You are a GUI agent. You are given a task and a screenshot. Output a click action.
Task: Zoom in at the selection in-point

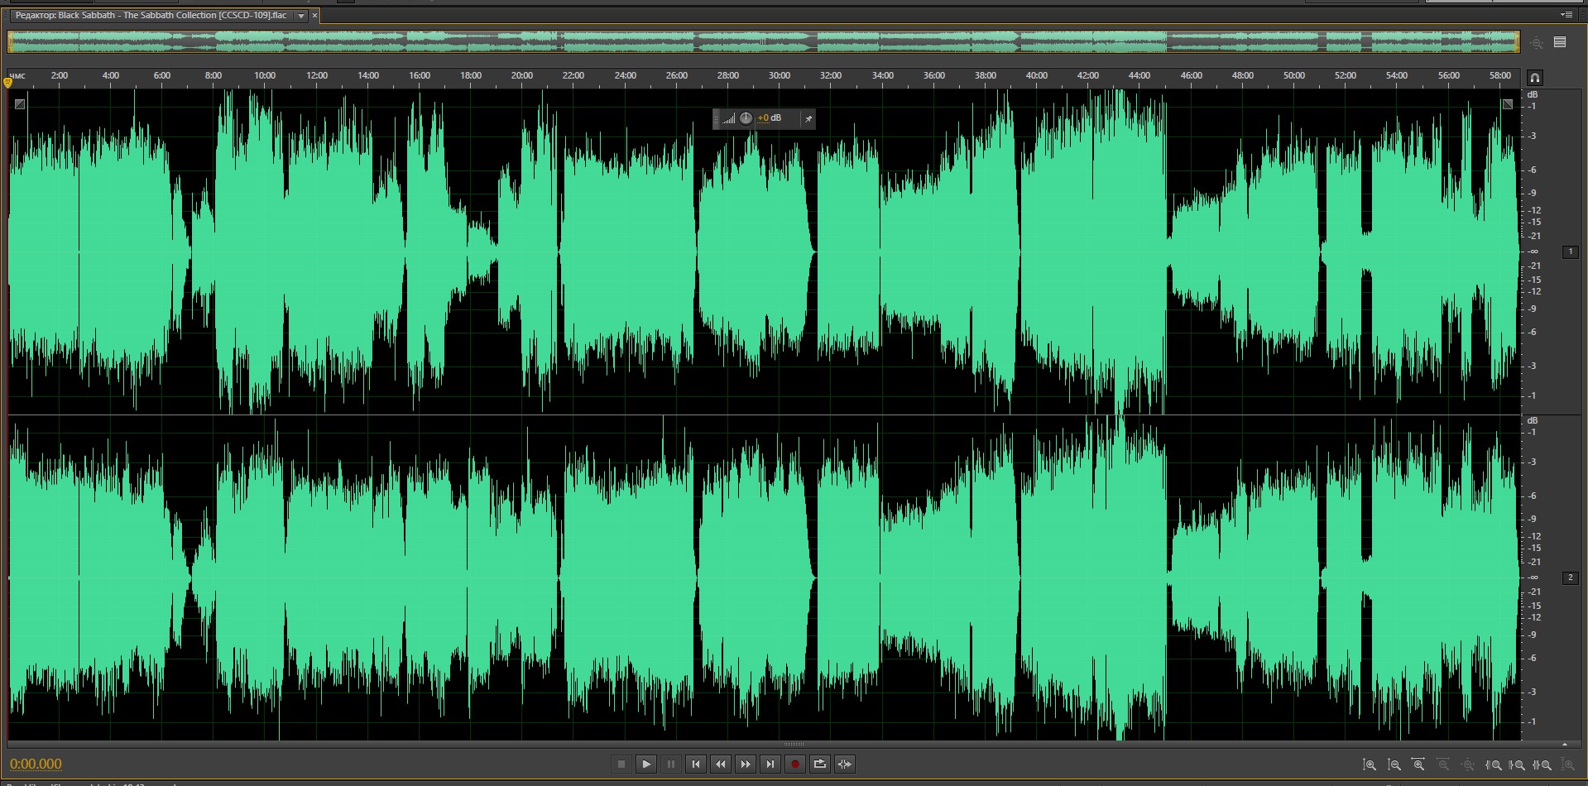(x=1494, y=764)
